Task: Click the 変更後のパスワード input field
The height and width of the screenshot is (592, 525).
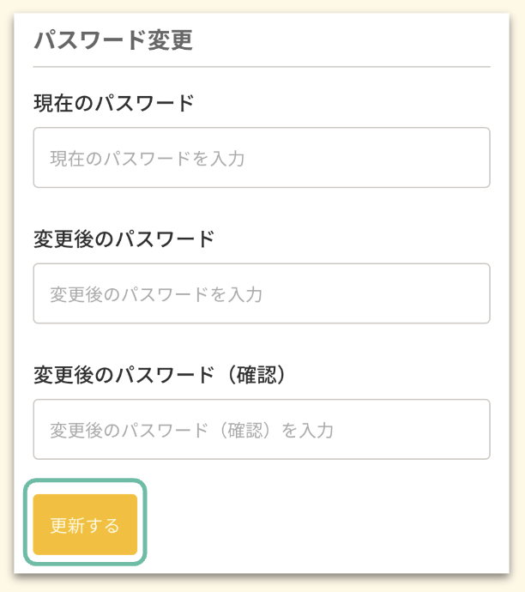Action: 262,293
